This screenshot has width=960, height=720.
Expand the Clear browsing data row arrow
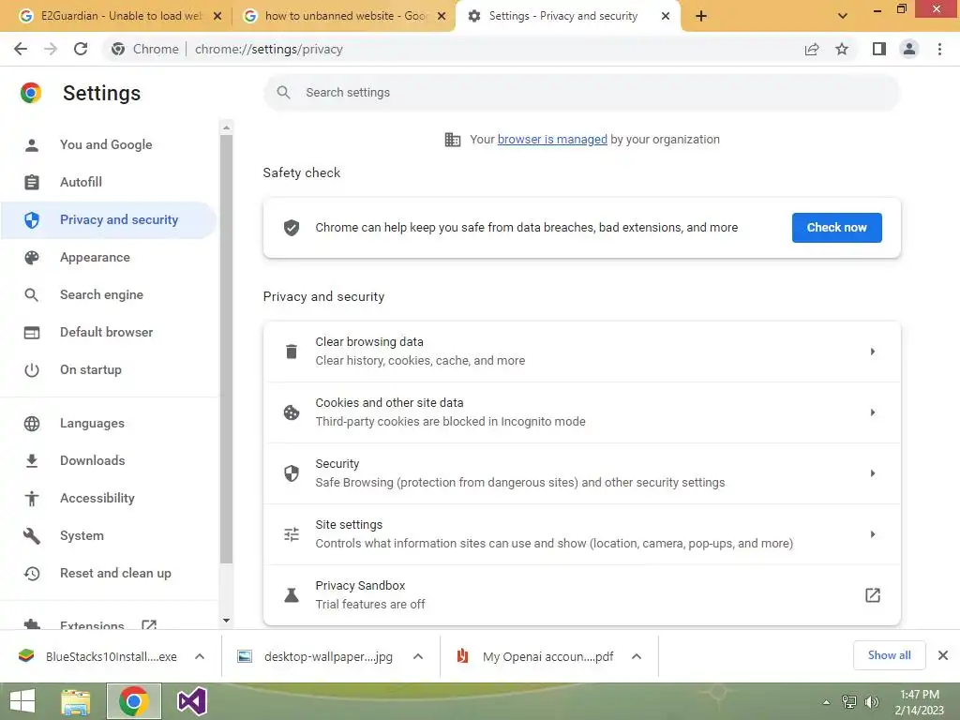[873, 352]
